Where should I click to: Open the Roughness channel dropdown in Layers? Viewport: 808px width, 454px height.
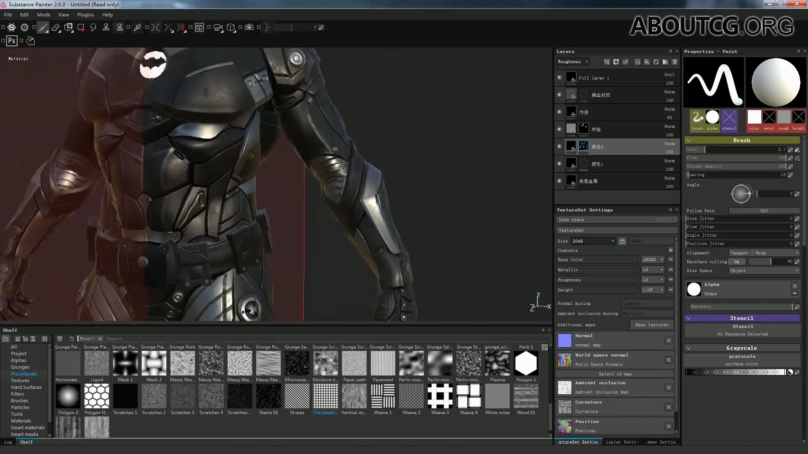click(x=572, y=62)
